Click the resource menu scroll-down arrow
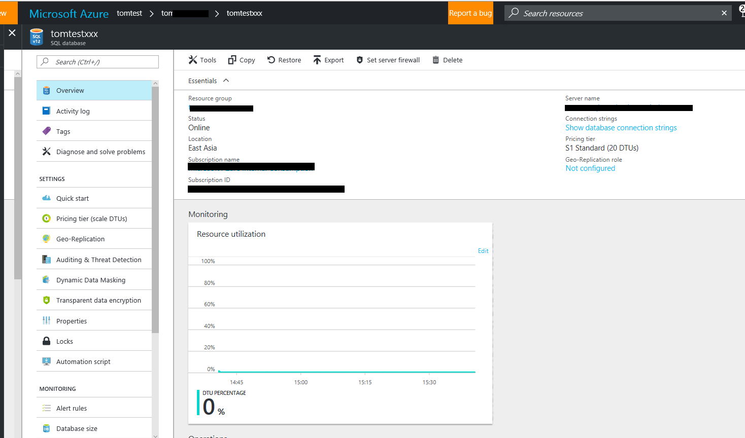 (155, 435)
